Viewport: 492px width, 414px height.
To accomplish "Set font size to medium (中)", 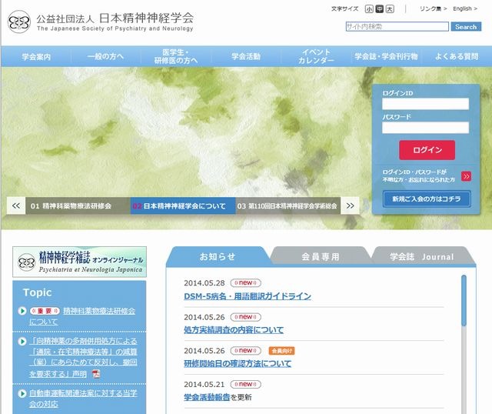I will click(379, 8).
